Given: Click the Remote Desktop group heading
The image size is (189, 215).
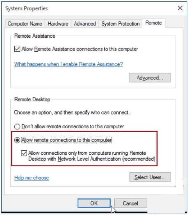Looking at the screenshot, I should 32,99.
